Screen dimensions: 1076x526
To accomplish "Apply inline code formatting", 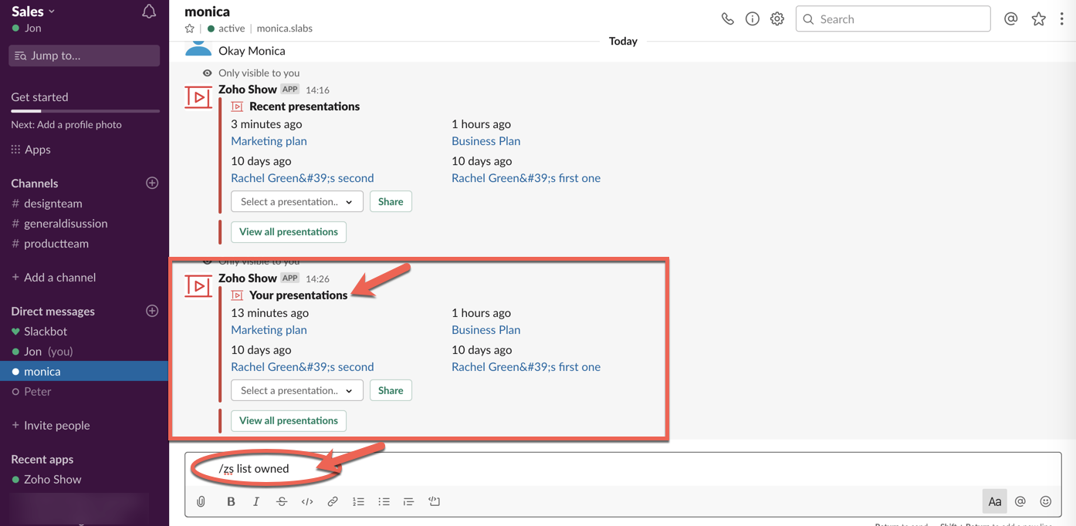I will click(307, 501).
